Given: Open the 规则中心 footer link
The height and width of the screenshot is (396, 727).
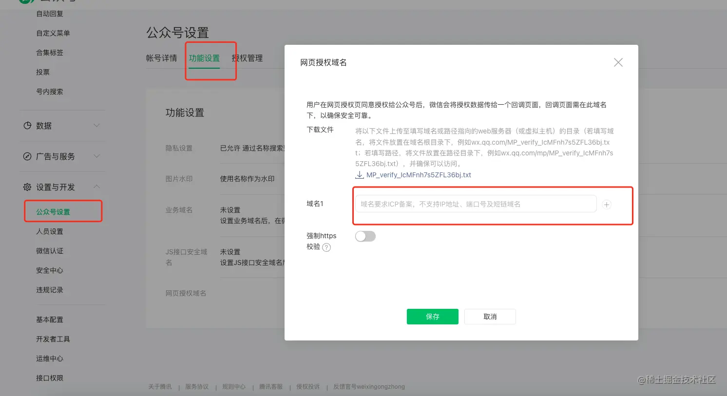Looking at the screenshot, I should coord(234,387).
